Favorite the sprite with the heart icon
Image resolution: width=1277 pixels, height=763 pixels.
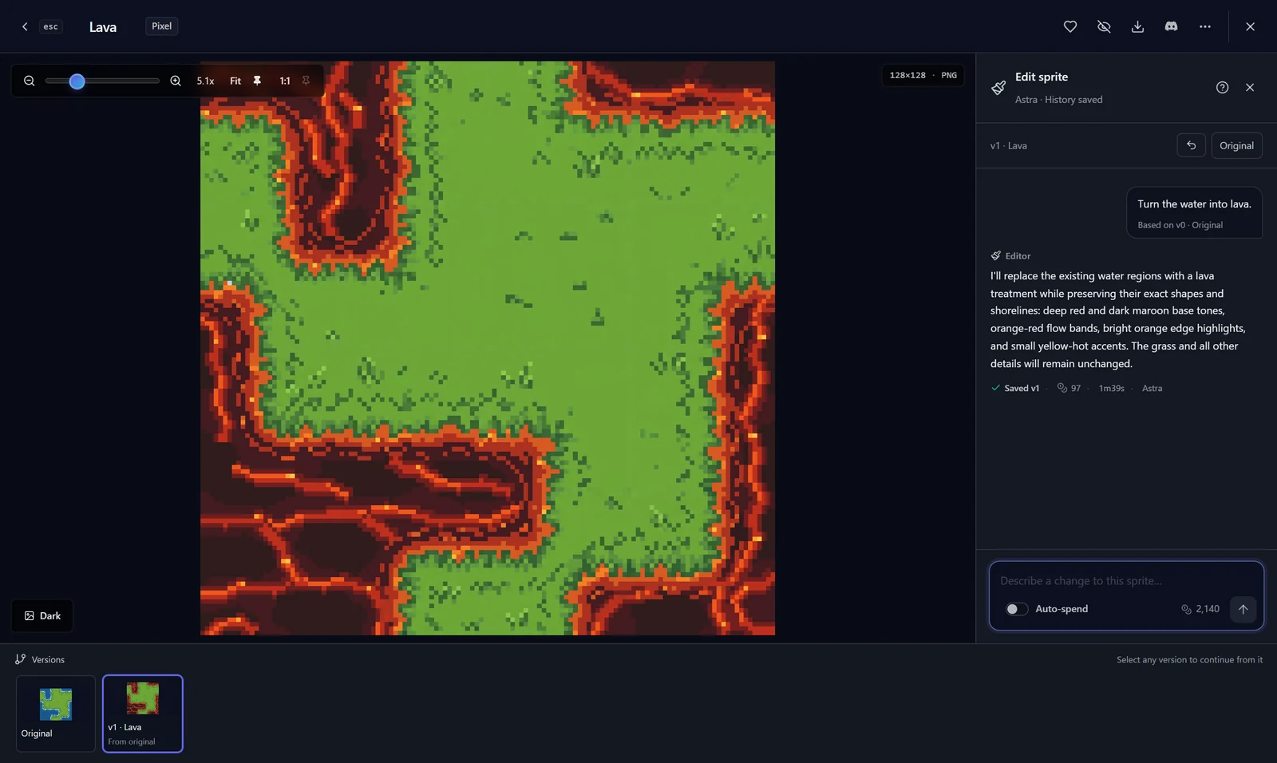[1070, 26]
